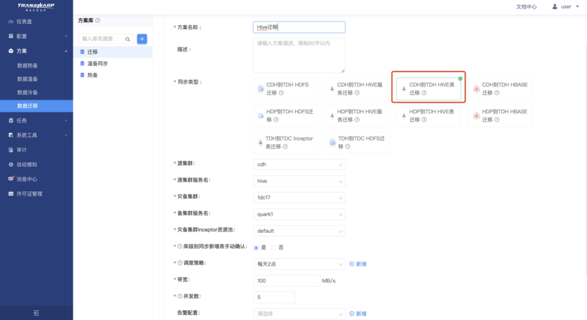Image resolution: width=587 pixels, height=320 pixels.
Task: Click the 带宽 input field
Action: click(287, 281)
